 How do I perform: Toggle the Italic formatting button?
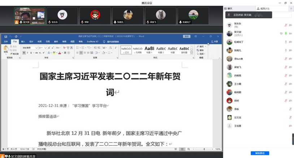coord(28,53)
